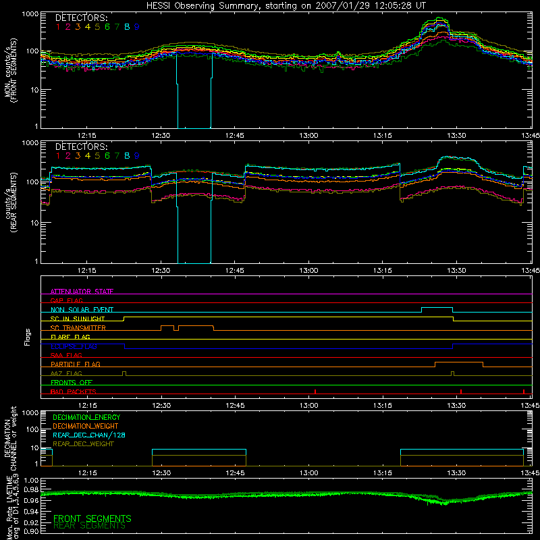Select dark green detector 7 in rear legend
The height and width of the screenshot is (540, 540).
coord(117,156)
